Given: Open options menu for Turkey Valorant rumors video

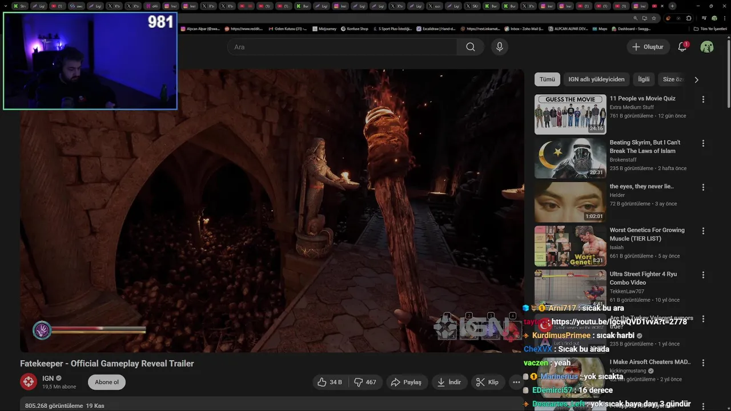Looking at the screenshot, I should pyautogui.click(x=703, y=319).
